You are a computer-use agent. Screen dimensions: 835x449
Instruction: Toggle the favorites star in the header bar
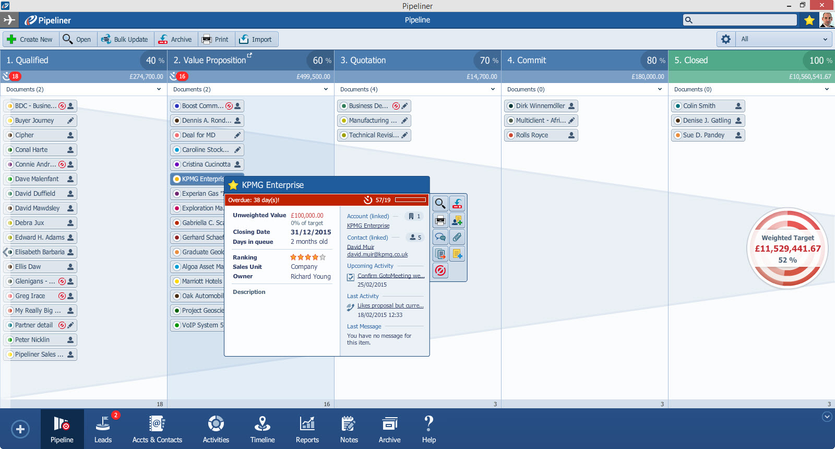point(809,20)
